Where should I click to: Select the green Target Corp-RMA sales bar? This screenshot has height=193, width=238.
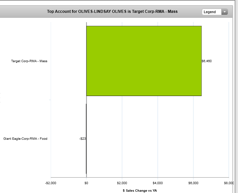click(144, 61)
